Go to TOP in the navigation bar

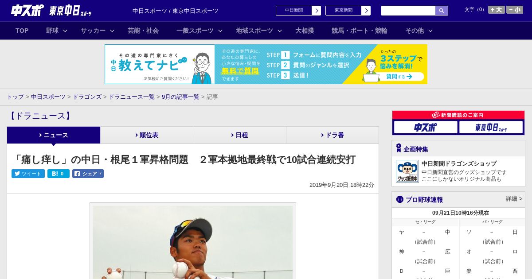[x=22, y=31]
